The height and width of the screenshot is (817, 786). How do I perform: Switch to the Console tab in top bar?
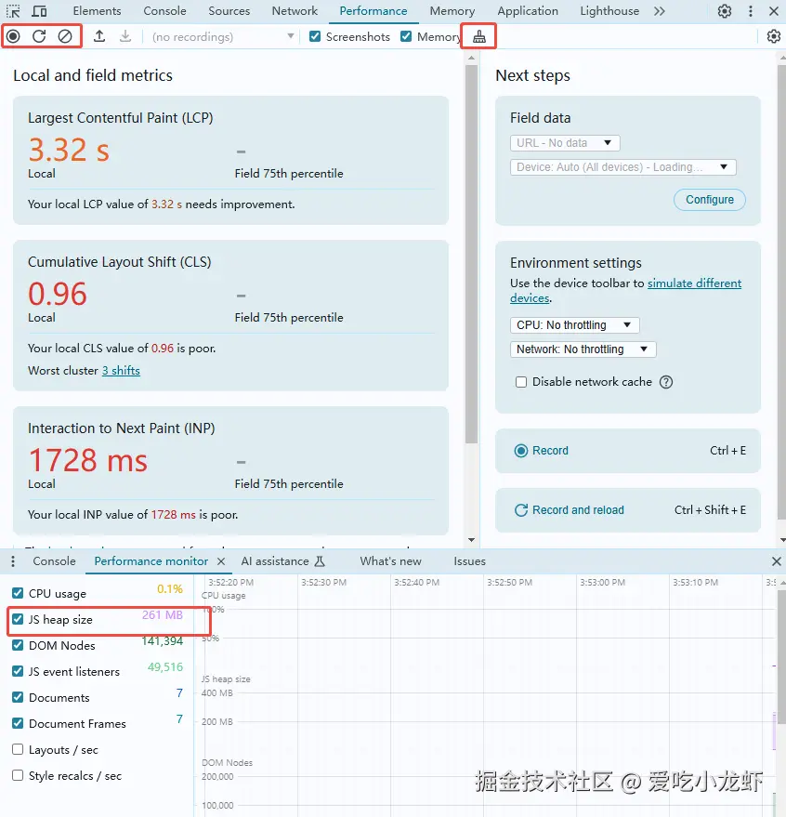pos(164,11)
